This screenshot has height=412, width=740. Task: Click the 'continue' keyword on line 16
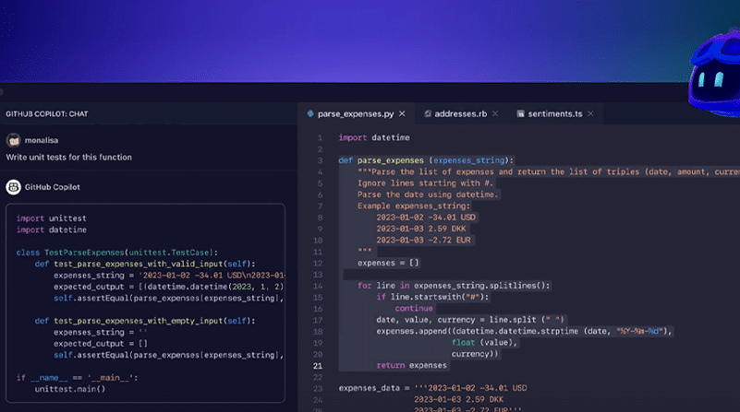(x=414, y=309)
